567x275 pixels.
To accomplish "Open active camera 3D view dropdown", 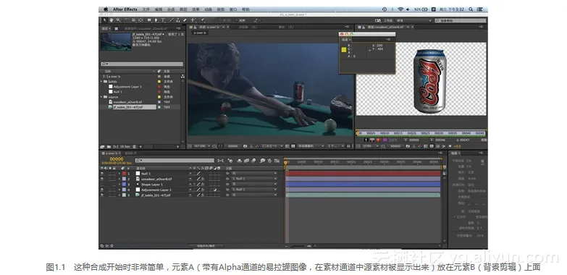I will pos(310,146).
